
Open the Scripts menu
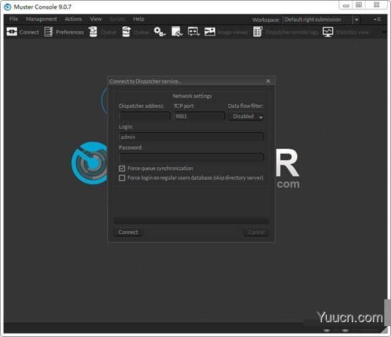(x=117, y=19)
